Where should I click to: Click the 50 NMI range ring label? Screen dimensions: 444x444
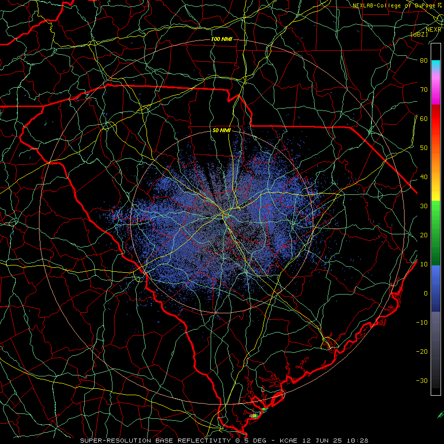click(x=222, y=131)
